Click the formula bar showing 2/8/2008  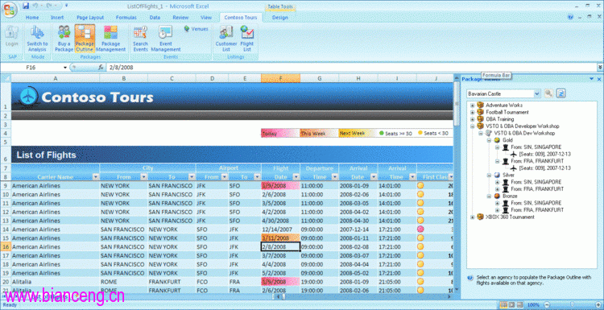[351, 67]
